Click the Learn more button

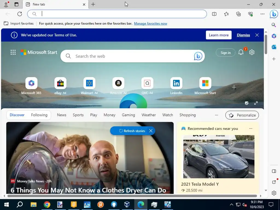pos(218,35)
